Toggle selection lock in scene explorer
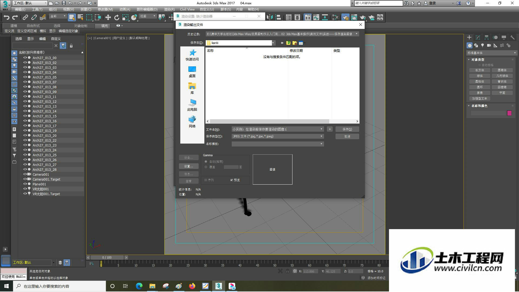Screen dimensions: 519x292 click(x=71, y=46)
